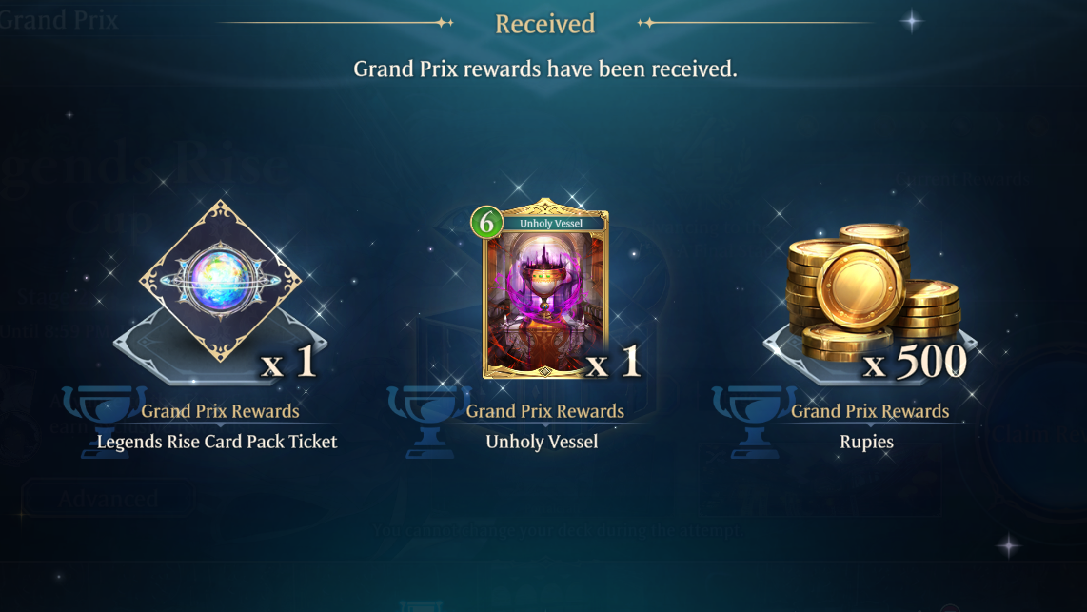This screenshot has width=1087, height=612.
Task: Click the Legends Rise Card Pack Ticket icon
Action: coord(221,281)
